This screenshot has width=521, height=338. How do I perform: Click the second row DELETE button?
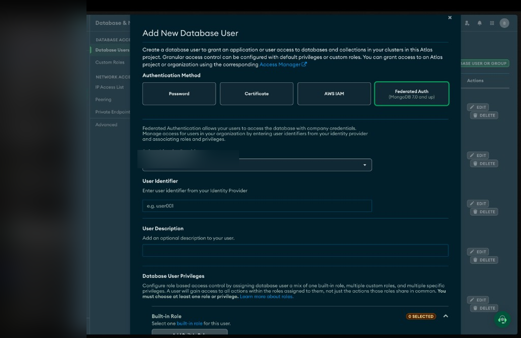click(484, 164)
